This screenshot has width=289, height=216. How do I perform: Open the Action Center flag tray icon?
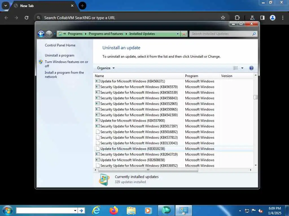pos(254,211)
